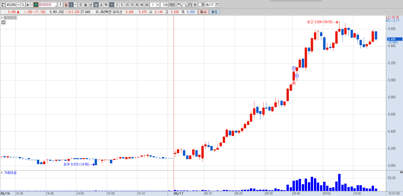Click the 91,862백만 trading value

pyautogui.click(x=104, y=12)
